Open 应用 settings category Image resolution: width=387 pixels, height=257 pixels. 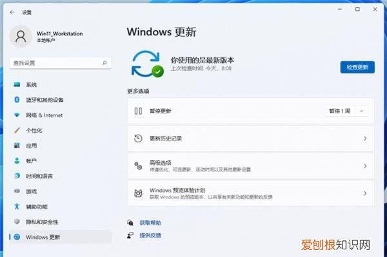point(60,146)
